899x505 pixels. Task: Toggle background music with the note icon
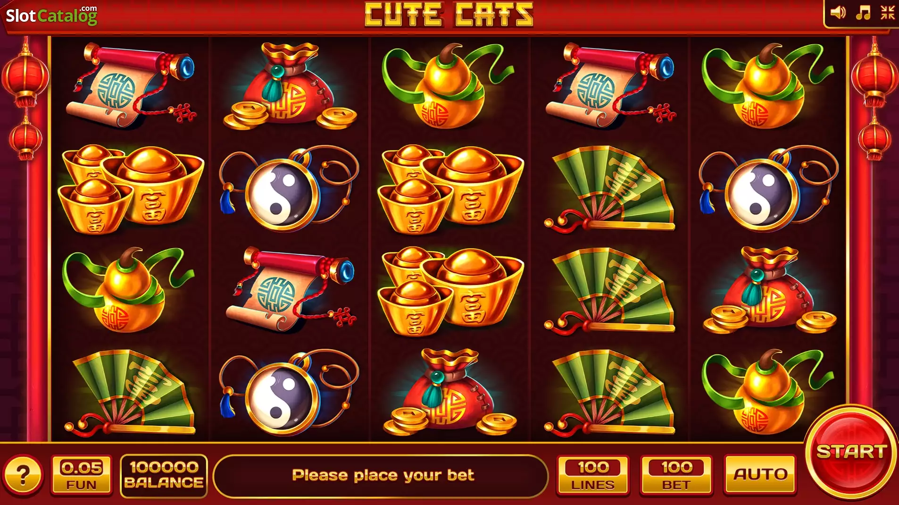(x=863, y=13)
